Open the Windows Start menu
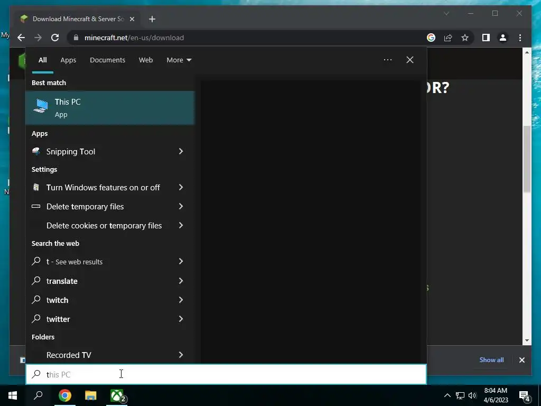The height and width of the screenshot is (406, 541). (13, 395)
